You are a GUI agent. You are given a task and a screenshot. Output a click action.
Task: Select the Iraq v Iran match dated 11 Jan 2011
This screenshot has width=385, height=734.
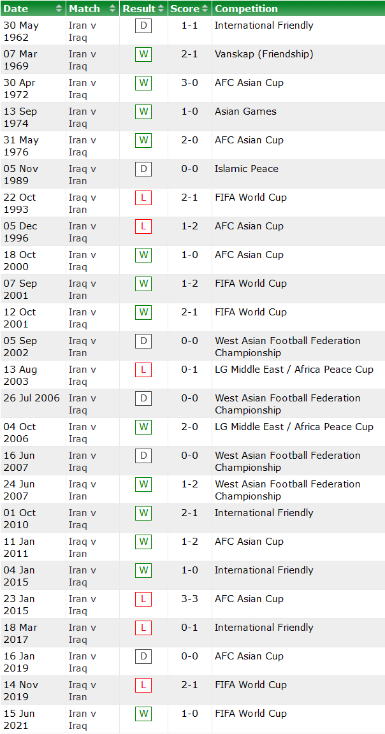(x=82, y=548)
